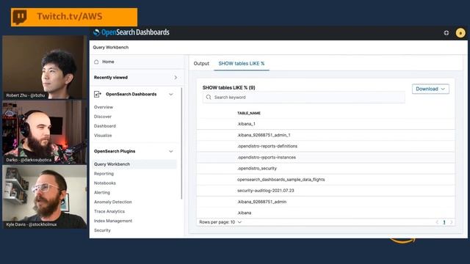Select the .opendistro-reports-instances row
Viewport: 470px width, 264px height.
coord(326,157)
